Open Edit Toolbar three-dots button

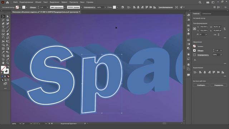(5, 89)
